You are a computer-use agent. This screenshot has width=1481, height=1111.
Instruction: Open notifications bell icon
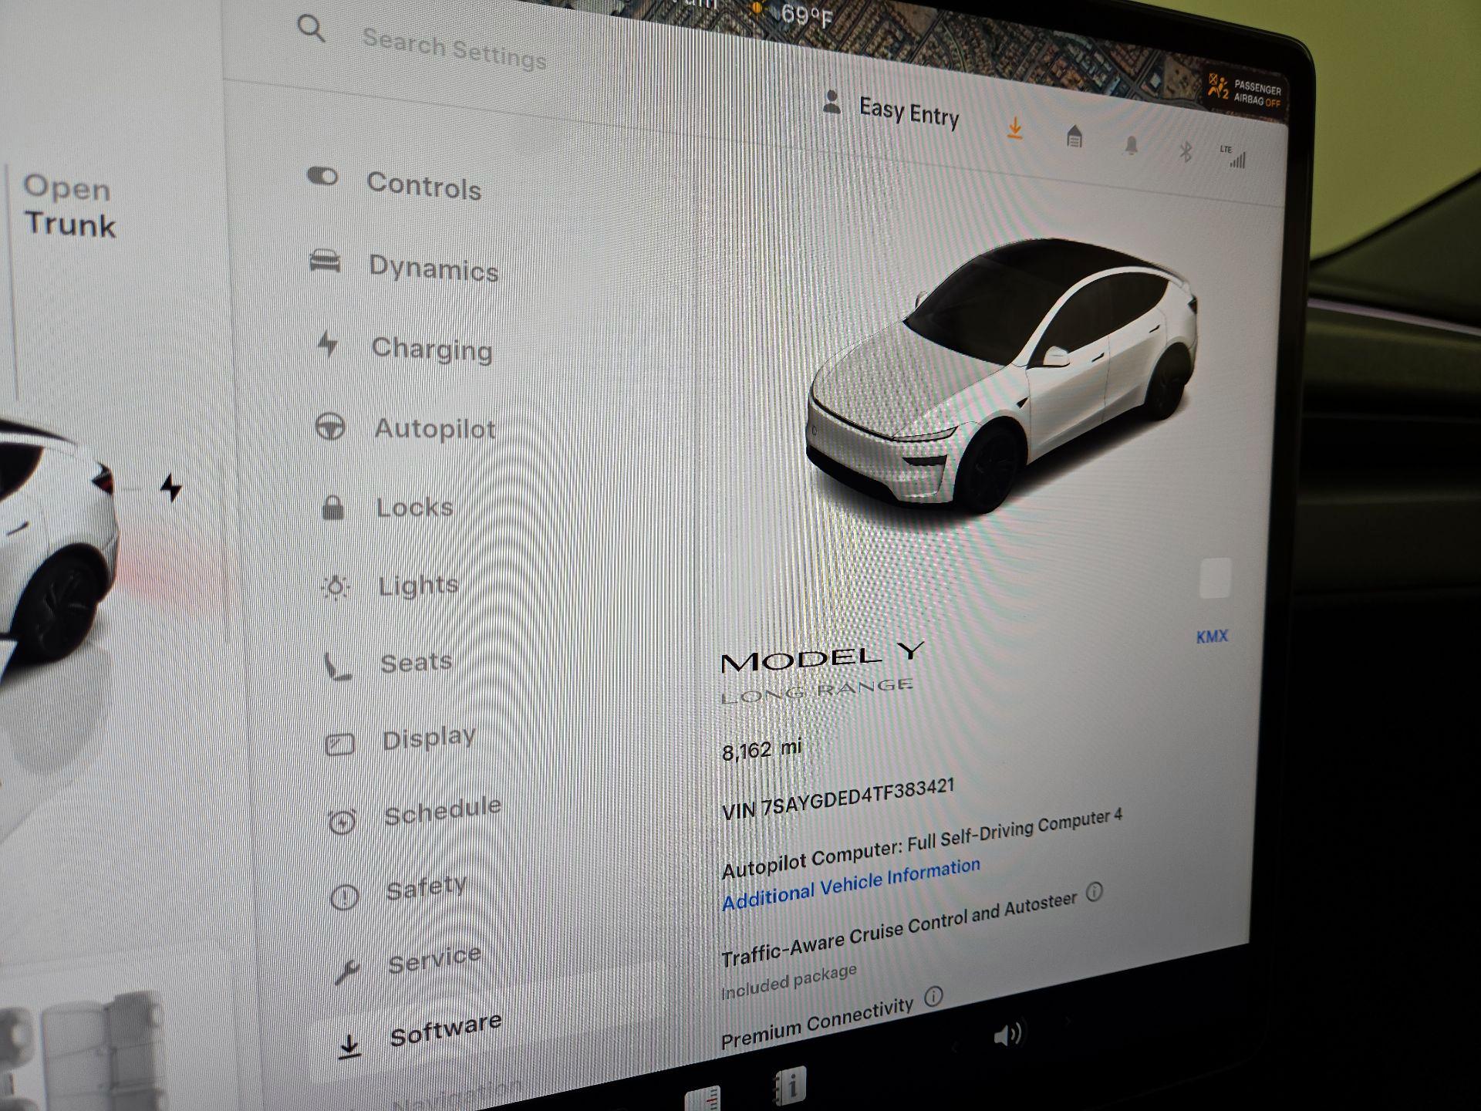1131,145
